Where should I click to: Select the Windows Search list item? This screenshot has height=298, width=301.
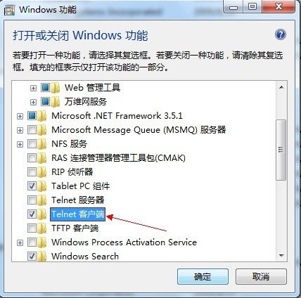[x=85, y=256]
